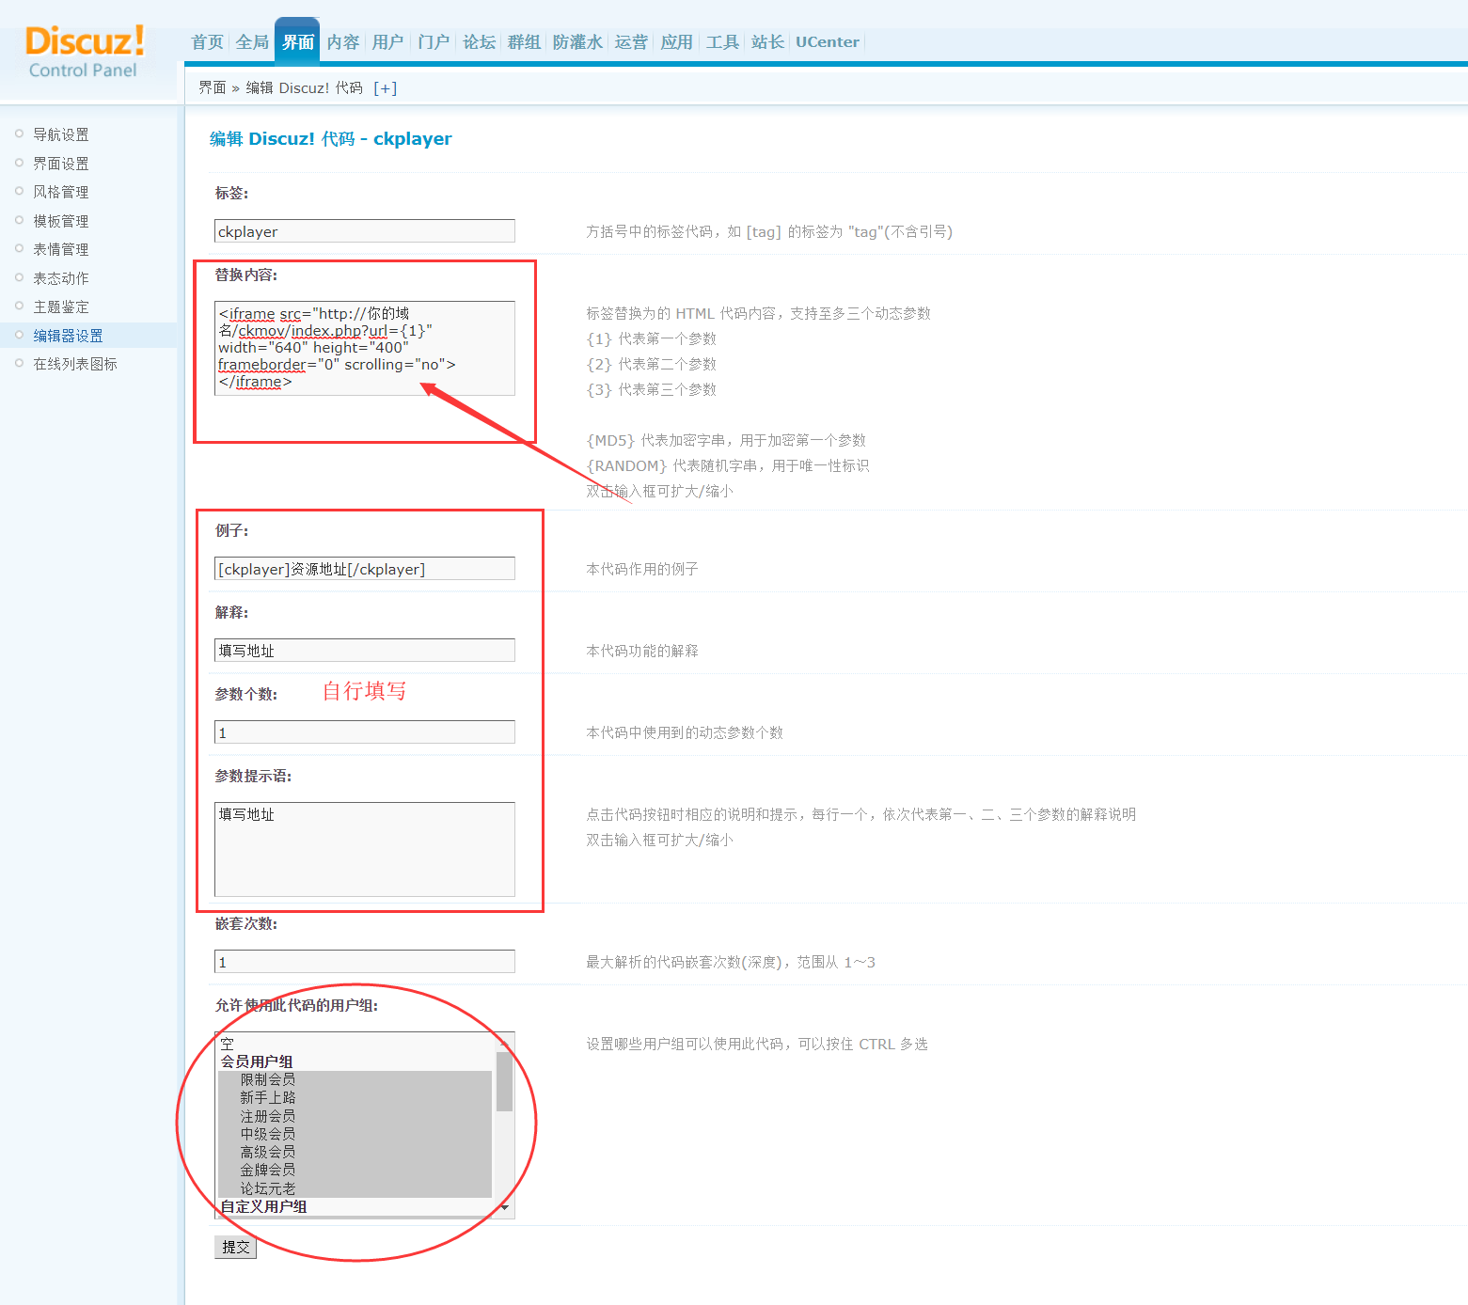This screenshot has height=1305, width=1468.
Task: Click the 参数个数 input field
Action: (365, 732)
